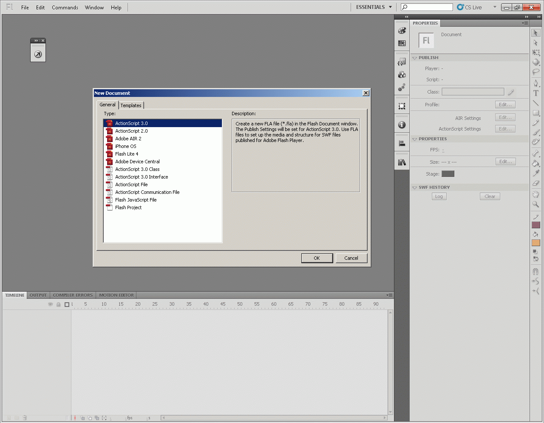Open Modify Onion Markers menu
This screenshot has height=423, width=544.
coord(104,418)
